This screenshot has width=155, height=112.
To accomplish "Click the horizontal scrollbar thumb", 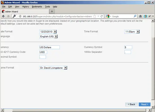I will tap(79, 110).
